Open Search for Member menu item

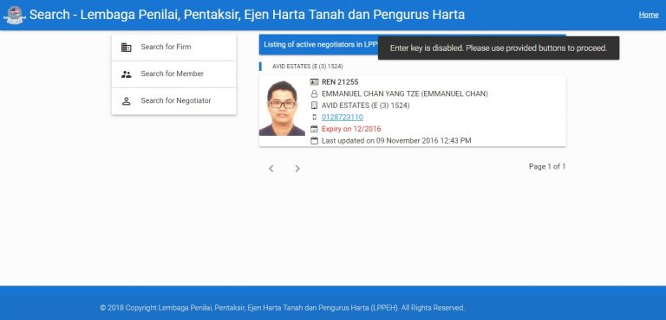[x=173, y=74]
